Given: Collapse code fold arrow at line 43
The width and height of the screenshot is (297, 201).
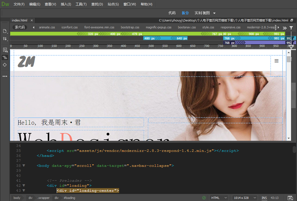Looking at the screenshot, I should (x=24, y=190).
